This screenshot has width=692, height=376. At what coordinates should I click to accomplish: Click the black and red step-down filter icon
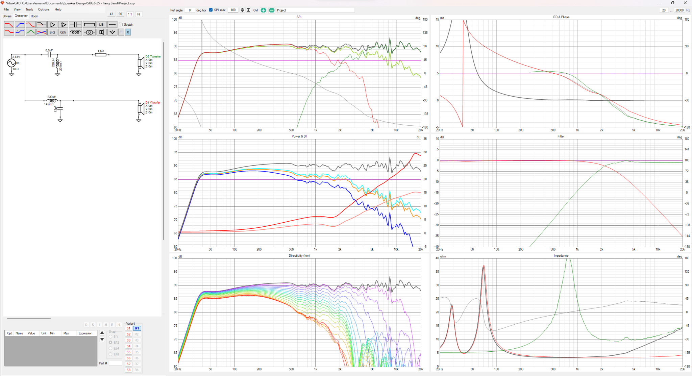pos(42,25)
